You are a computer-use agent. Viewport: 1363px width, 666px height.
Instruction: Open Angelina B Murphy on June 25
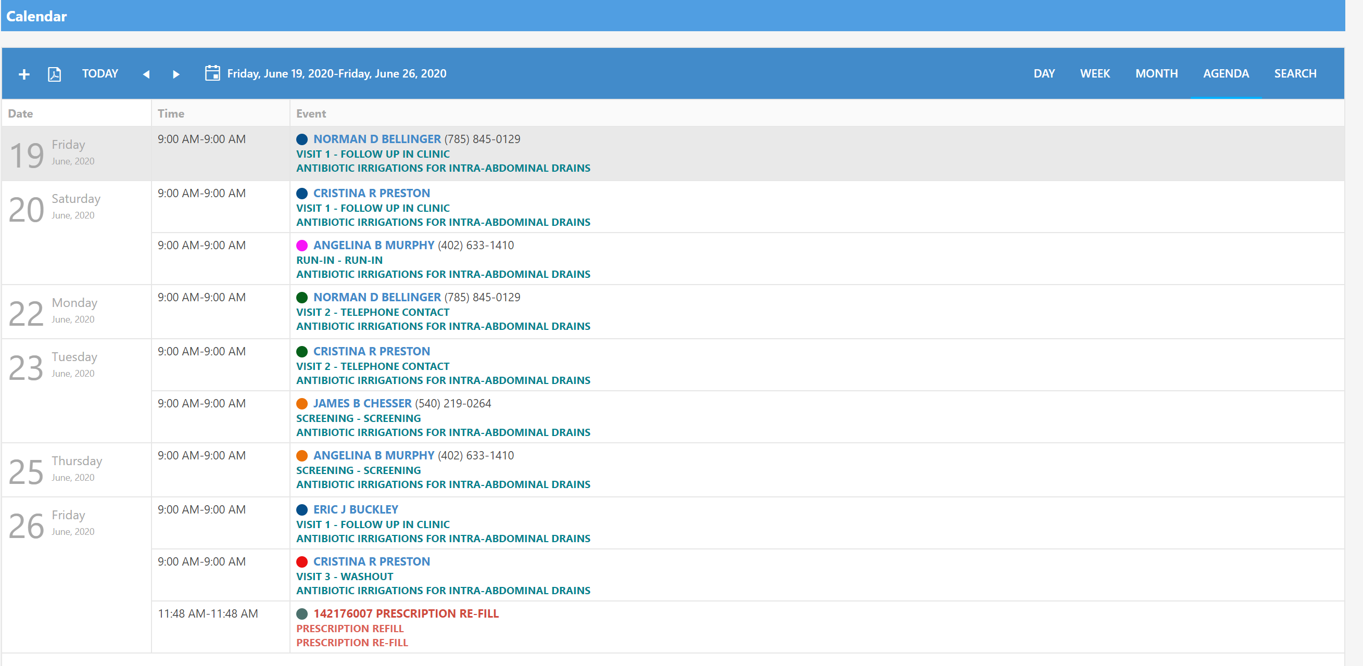pyautogui.click(x=374, y=455)
